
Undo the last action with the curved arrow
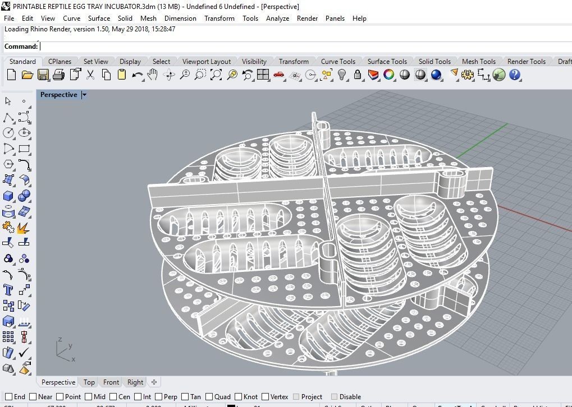click(x=137, y=75)
